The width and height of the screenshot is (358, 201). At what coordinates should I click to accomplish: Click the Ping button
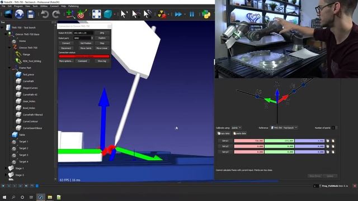point(102,33)
